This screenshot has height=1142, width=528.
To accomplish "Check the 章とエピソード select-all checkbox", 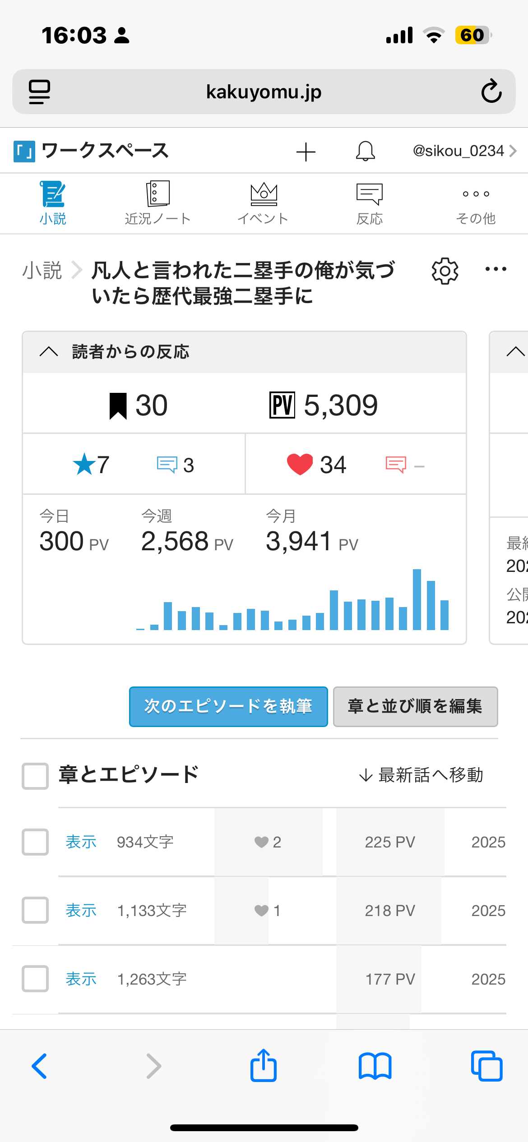I will [x=35, y=776].
